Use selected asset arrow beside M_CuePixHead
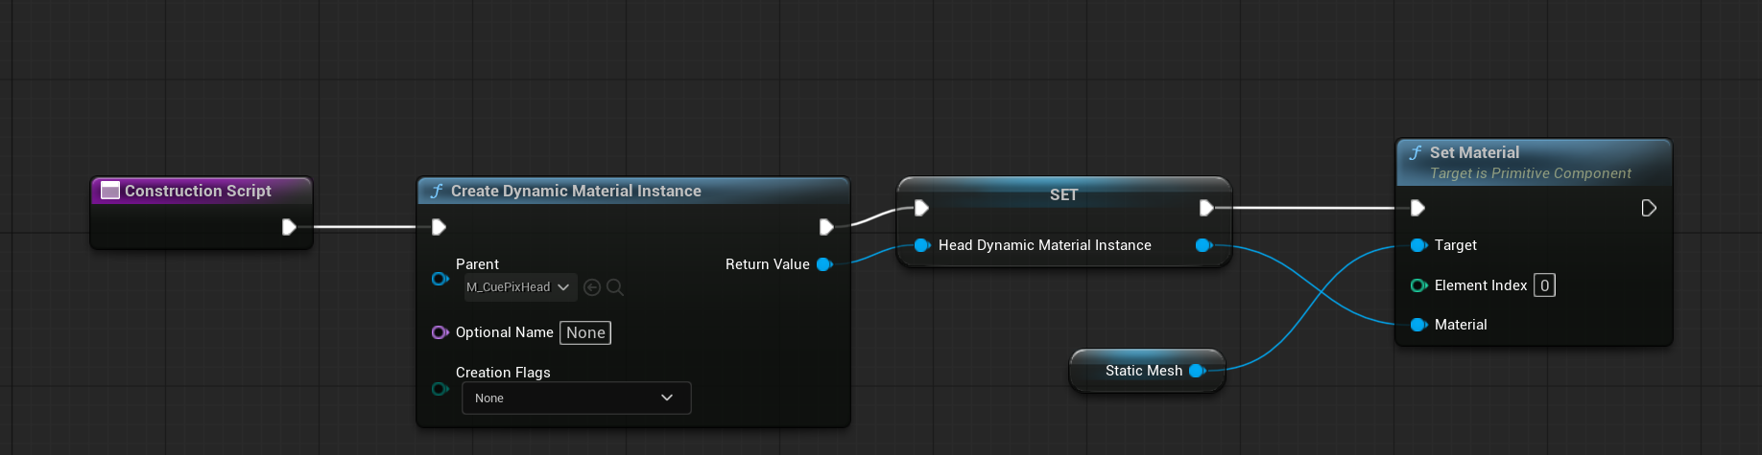The width and height of the screenshot is (1762, 455). (592, 287)
